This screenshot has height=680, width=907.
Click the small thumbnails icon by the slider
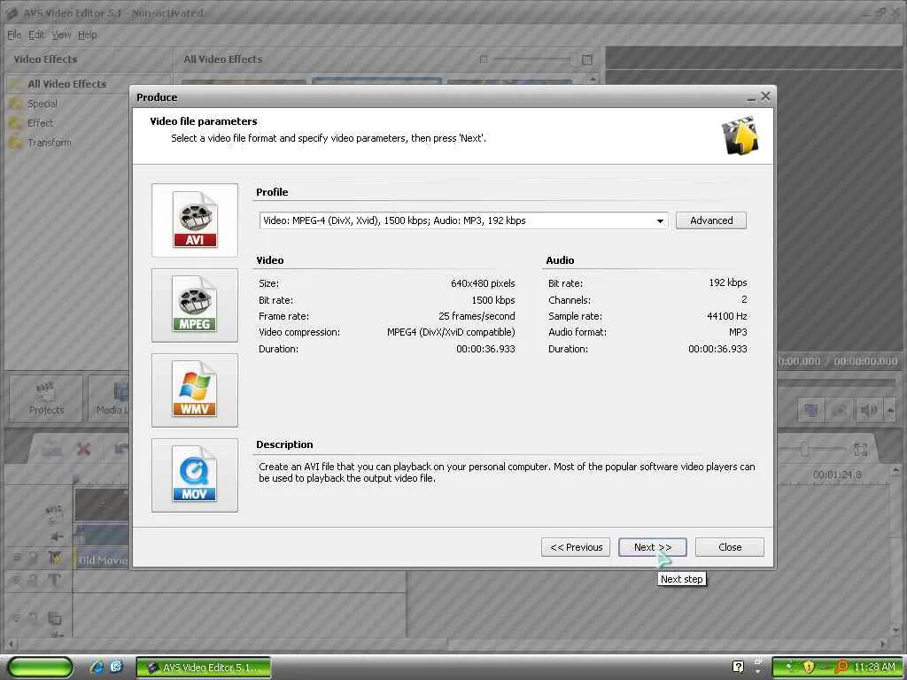point(484,59)
